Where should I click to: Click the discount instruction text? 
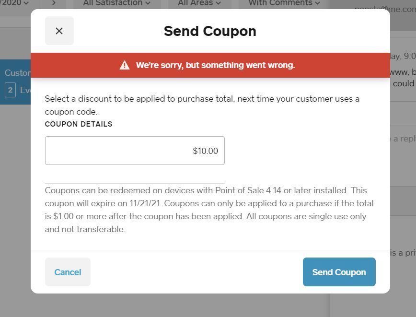[202, 105]
